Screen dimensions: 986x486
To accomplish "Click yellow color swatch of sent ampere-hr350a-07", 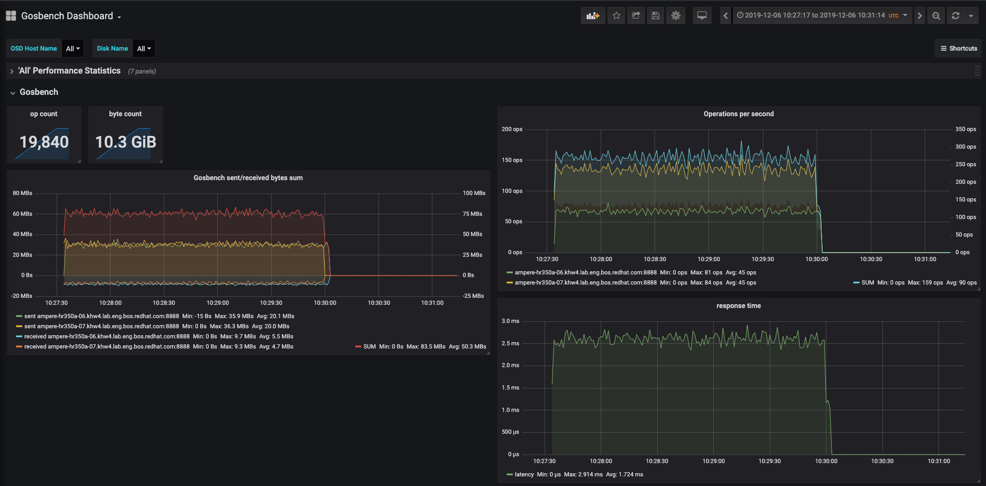I will pyautogui.click(x=19, y=327).
